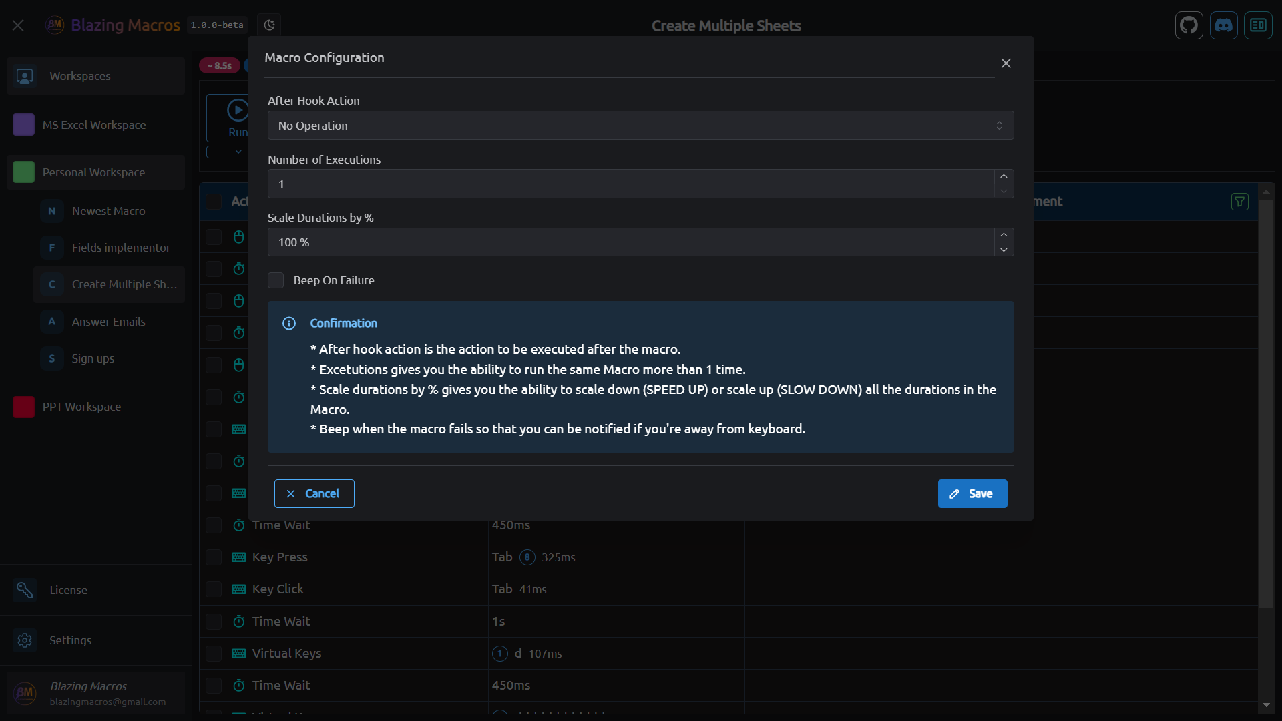Toggle dark mode moon icon

pos(269,25)
